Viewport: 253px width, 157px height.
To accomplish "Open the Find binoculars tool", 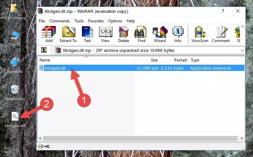I will point(141,34).
